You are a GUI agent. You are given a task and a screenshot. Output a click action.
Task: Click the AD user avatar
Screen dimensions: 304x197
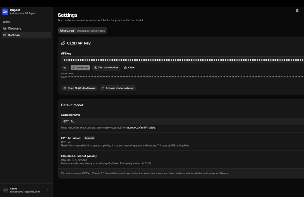(x=6, y=190)
